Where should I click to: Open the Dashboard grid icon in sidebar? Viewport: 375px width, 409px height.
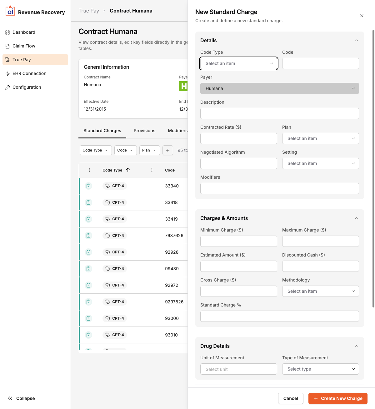[x=7, y=32]
